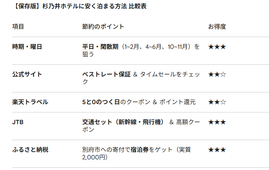Click the star rating for 楽天トラベル
269x170 pixels.
(x=217, y=102)
